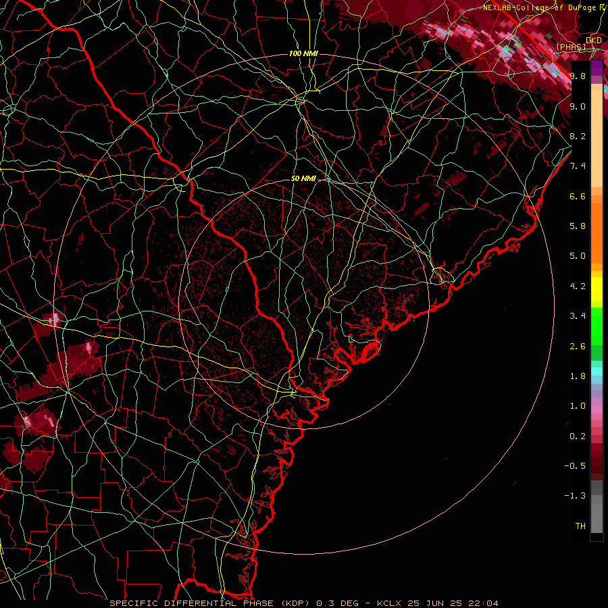Click the 2.6 value on color scale

578,347
